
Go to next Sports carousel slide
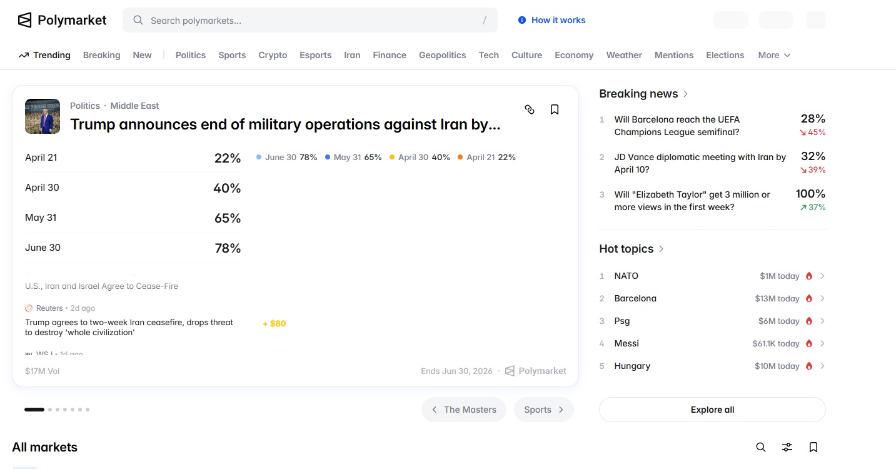pos(543,410)
